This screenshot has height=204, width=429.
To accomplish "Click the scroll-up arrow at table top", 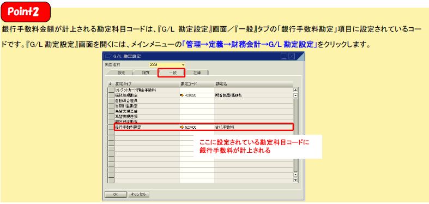I will click(295, 90).
